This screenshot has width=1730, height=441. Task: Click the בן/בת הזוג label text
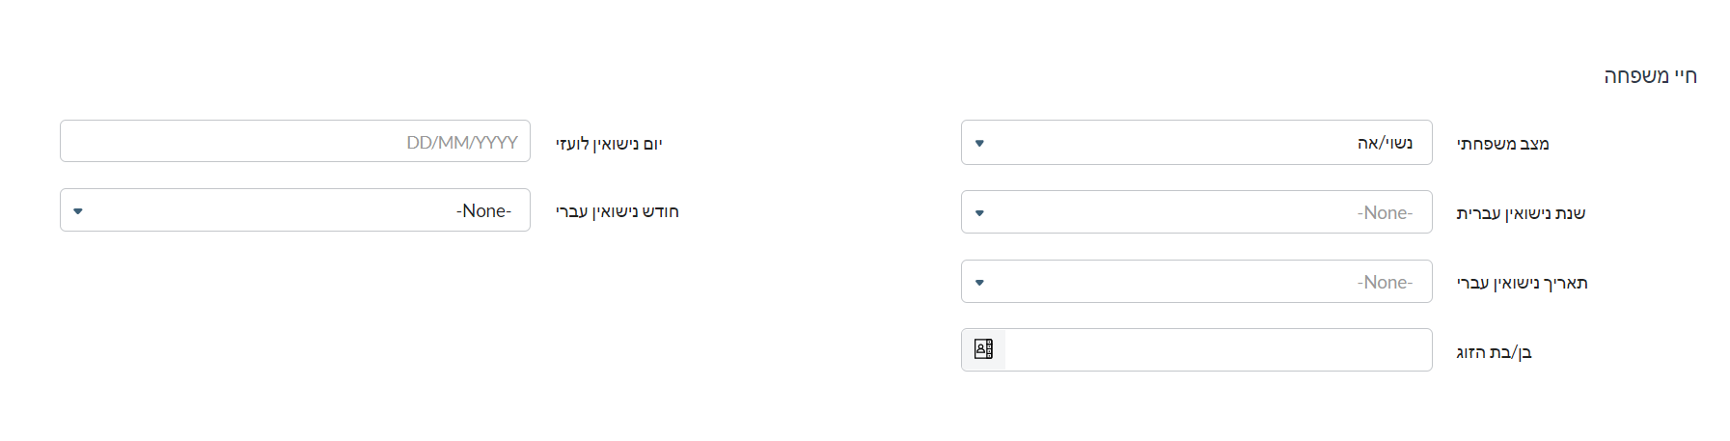click(x=1494, y=352)
